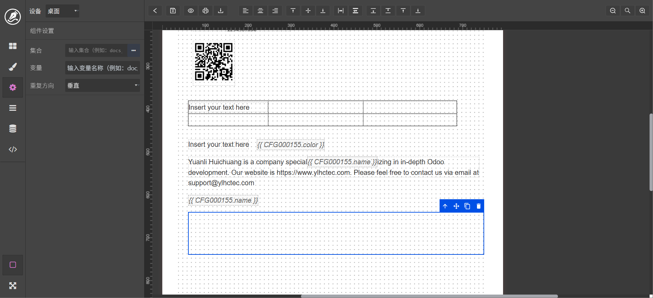Open the code editor panel
Image resolution: width=653 pixels, height=298 pixels.
[x=13, y=149]
